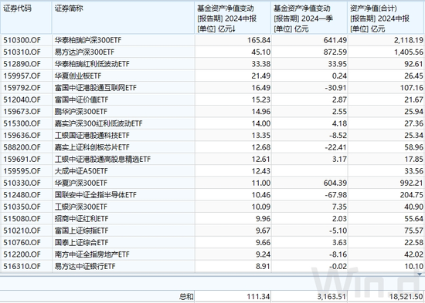Screen dimensions: 425x303
Task: Click 基金资产净值变动 2024一季 column header
Action: pyautogui.click(x=310, y=18)
